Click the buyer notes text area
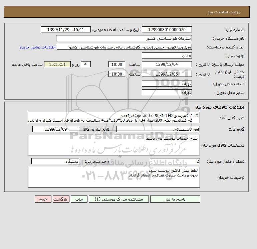 pos(114,177)
